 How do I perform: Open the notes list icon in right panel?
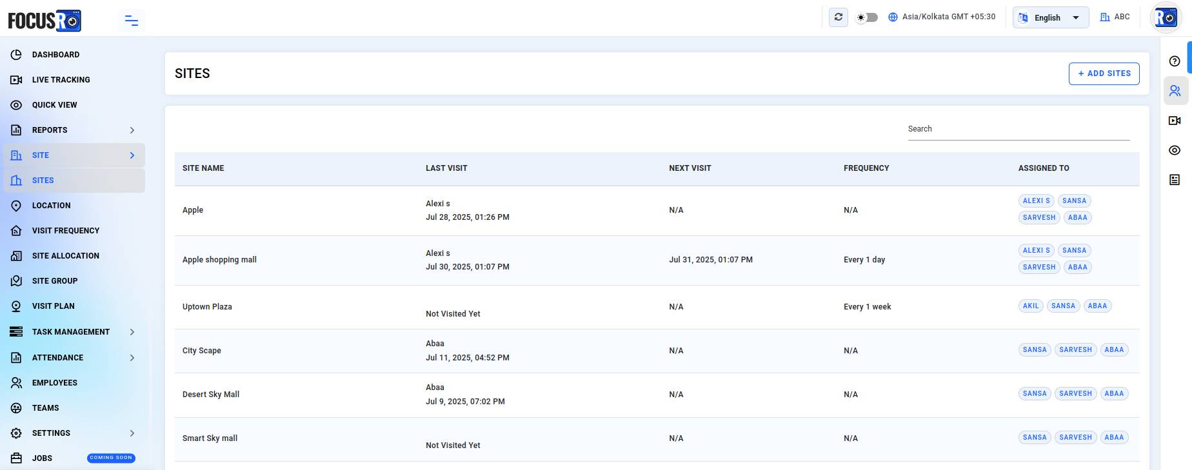click(x=1175, y=180)
